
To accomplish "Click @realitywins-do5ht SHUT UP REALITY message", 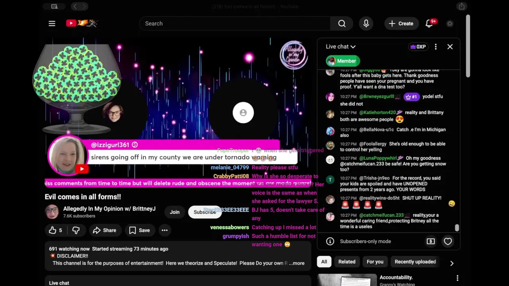I will 390,201.
